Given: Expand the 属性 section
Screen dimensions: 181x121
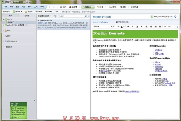Looking at the screenshot, I should click(3, 36).
